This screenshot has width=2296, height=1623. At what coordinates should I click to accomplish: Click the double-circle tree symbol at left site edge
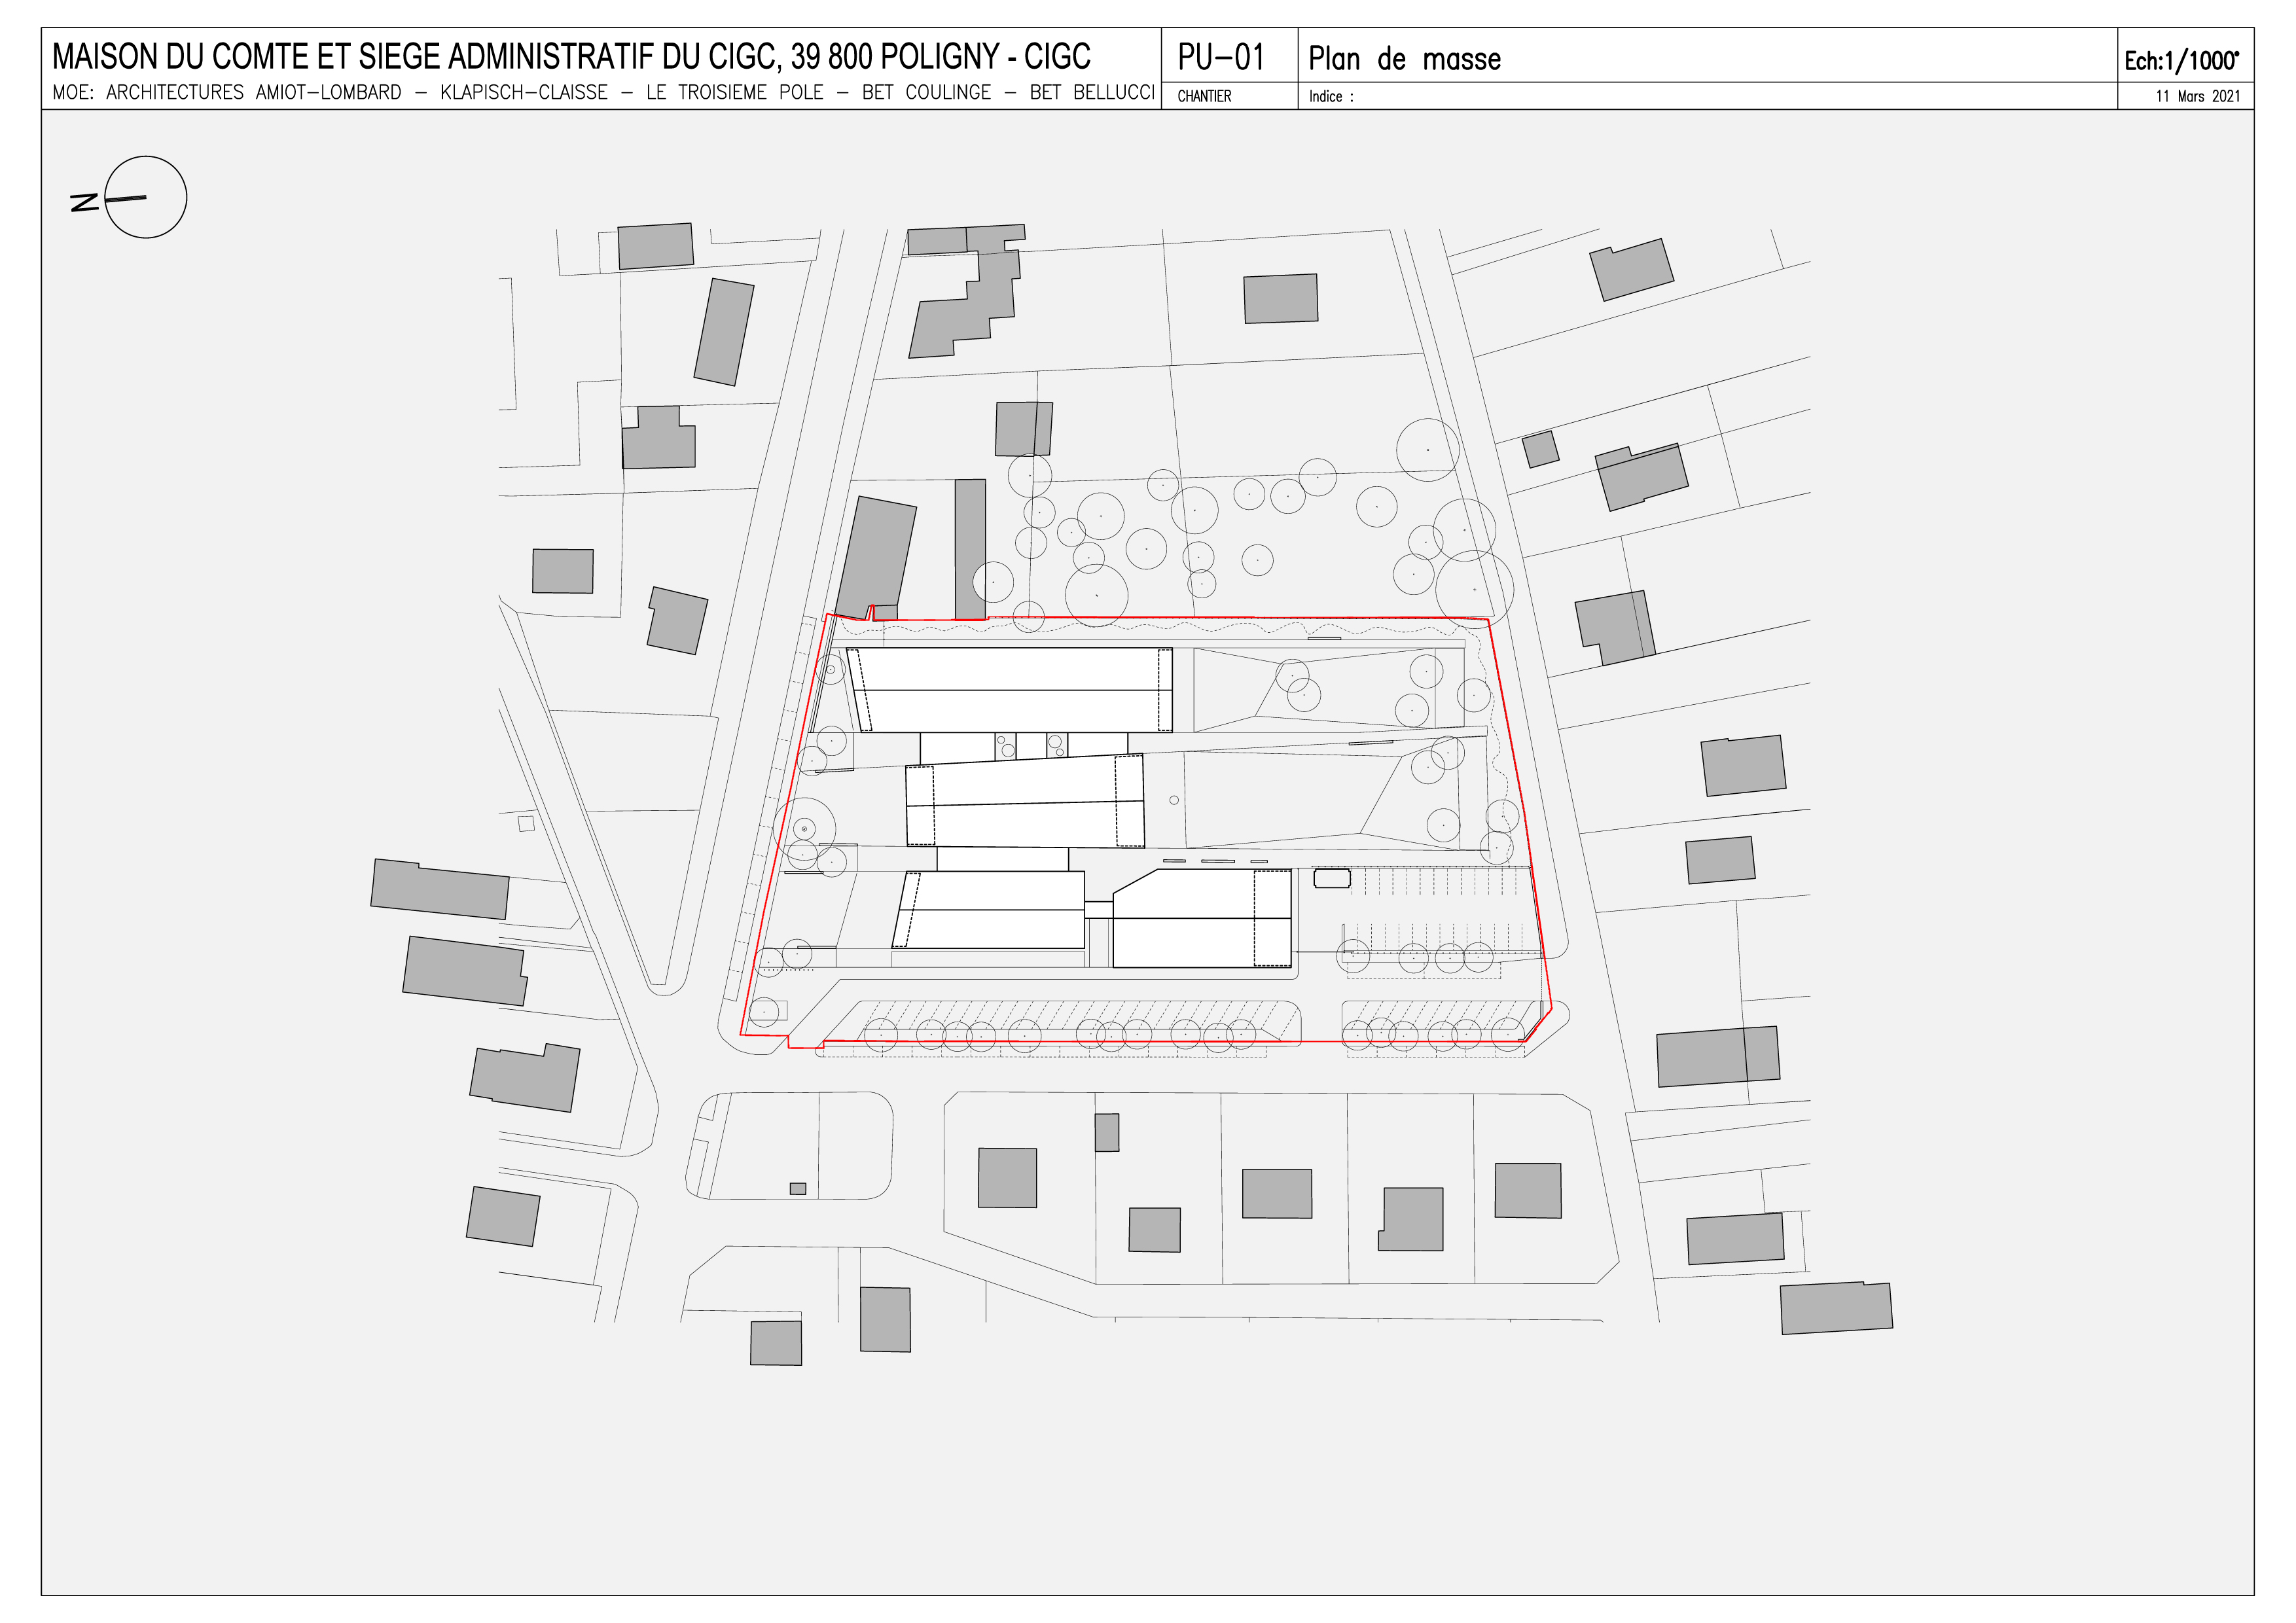(x=804, y=829)
